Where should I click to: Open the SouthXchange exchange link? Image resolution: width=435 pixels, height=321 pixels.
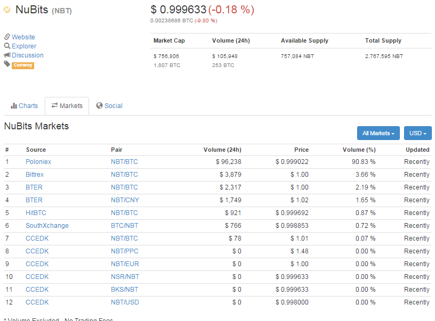(x=47, y=226)
